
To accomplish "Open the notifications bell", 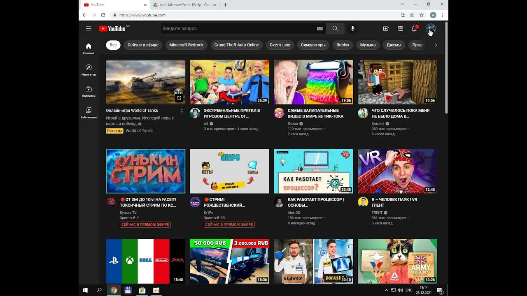I will pyautogui.click(x=414, y=28).
